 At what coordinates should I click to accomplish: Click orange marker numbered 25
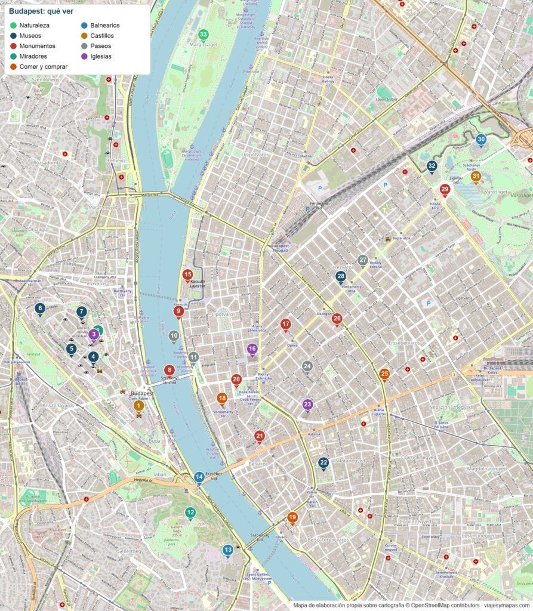[x=384, y=375]
